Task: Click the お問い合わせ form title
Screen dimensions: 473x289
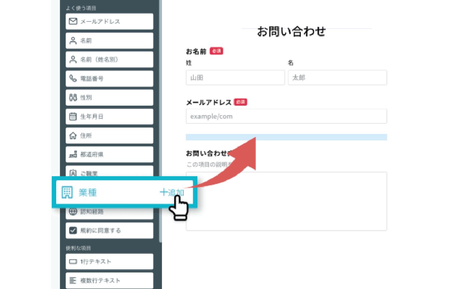Action: click(x=291, y=32)
